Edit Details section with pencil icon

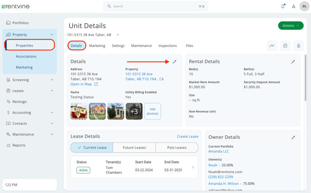pos(174,62)
